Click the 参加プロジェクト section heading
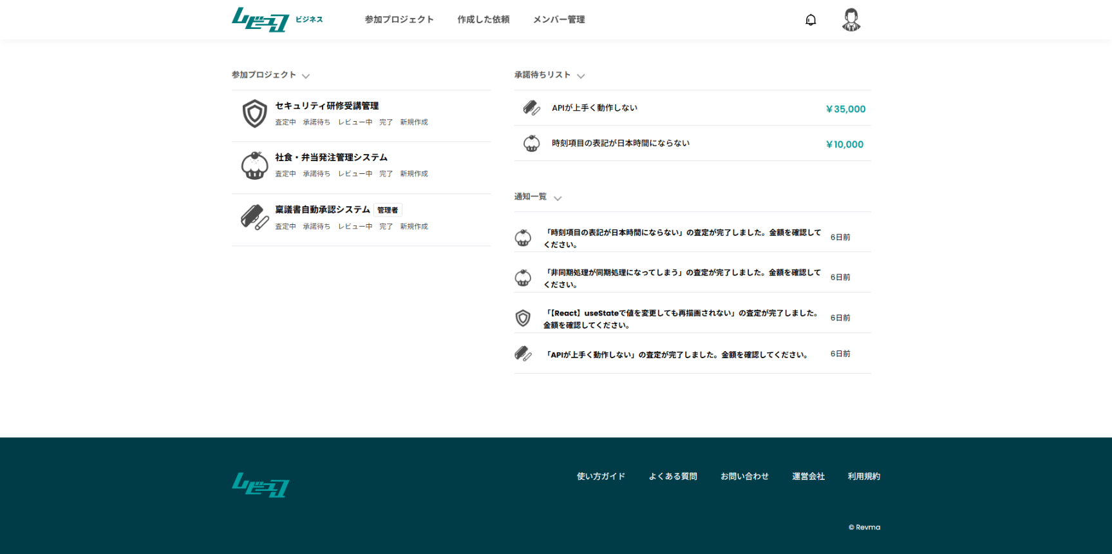The height and width of the screenshot is (554, 1112). 264,75
